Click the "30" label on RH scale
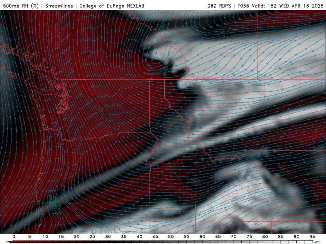Screen dimensions: 326x244 (x=108, y=237)
